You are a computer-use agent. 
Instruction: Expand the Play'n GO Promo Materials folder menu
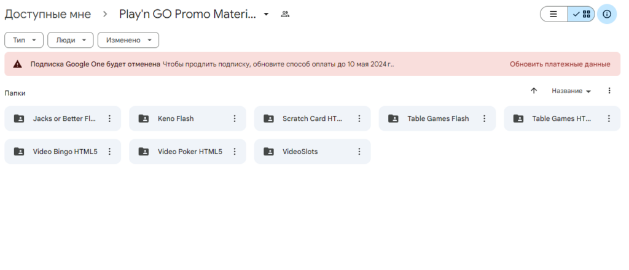pyautogui.click(x=266, y=14)
